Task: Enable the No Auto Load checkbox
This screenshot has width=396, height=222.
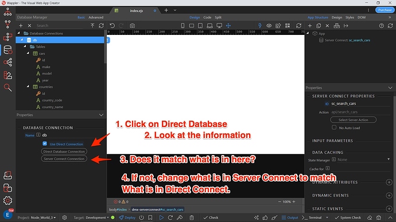Action: point(334,128)
